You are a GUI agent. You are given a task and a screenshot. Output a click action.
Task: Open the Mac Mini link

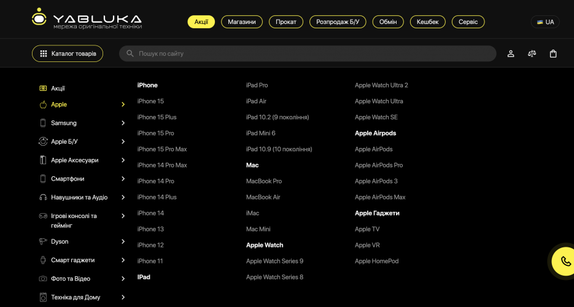[258, 229]
